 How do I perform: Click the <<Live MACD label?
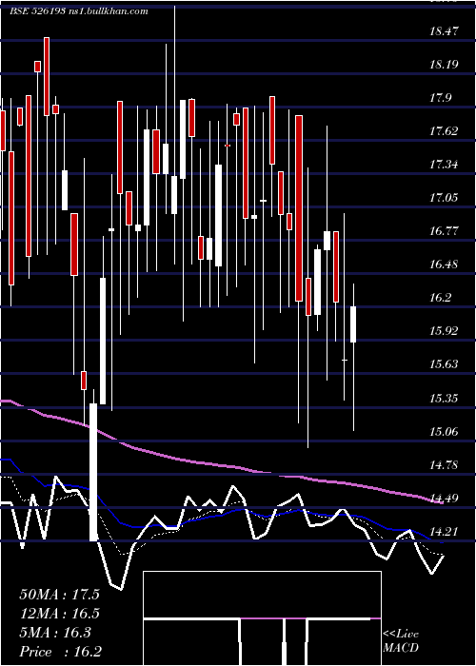coord(401,641)
